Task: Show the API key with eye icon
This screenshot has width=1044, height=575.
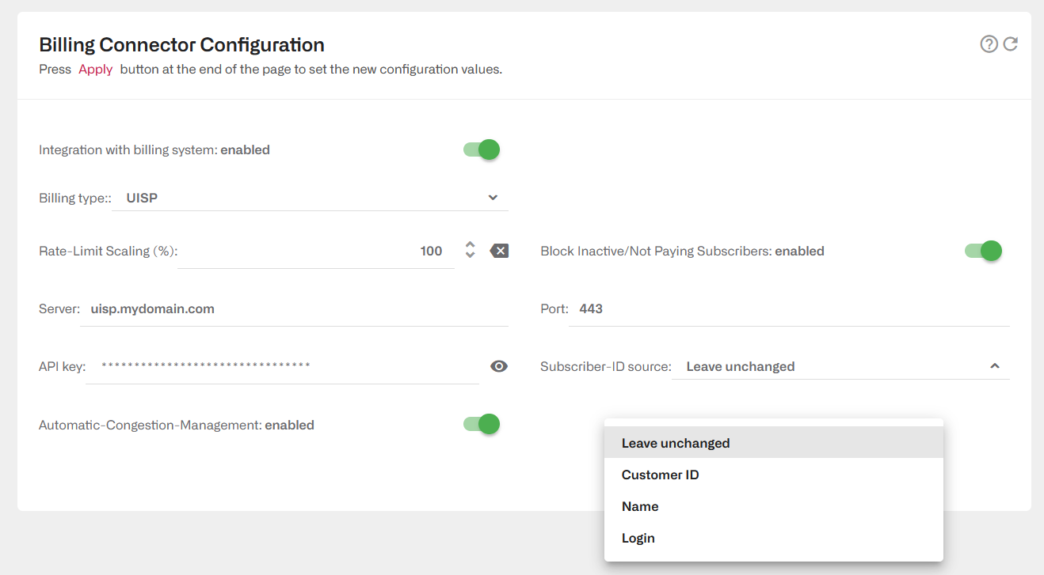Action: 499,366
